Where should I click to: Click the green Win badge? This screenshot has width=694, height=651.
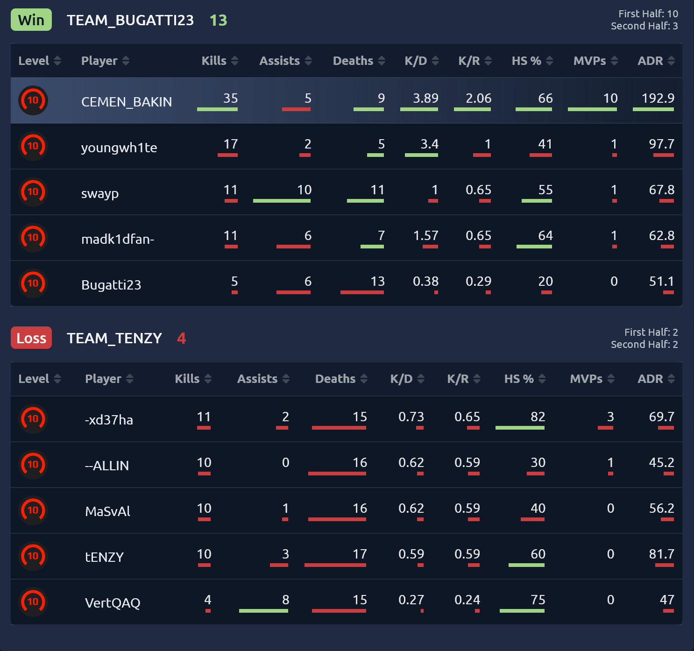tap(31, 20)
